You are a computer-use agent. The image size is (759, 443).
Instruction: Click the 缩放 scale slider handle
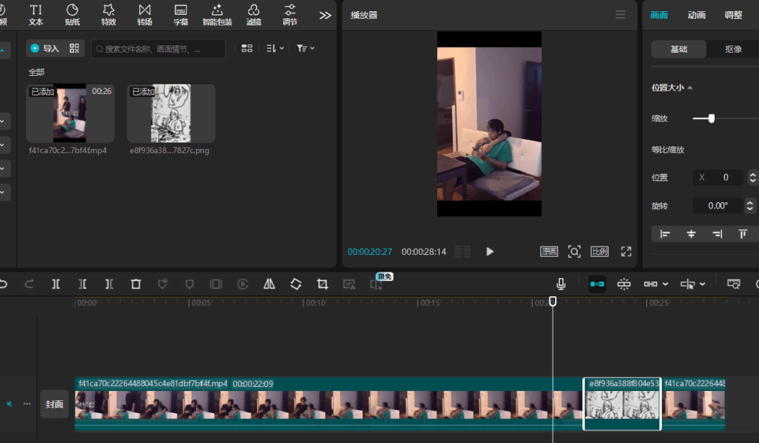(x=711, y=119)
